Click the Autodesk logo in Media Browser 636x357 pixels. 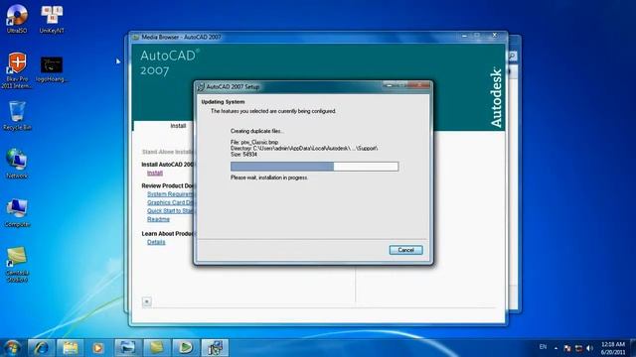tap(496, 98)
